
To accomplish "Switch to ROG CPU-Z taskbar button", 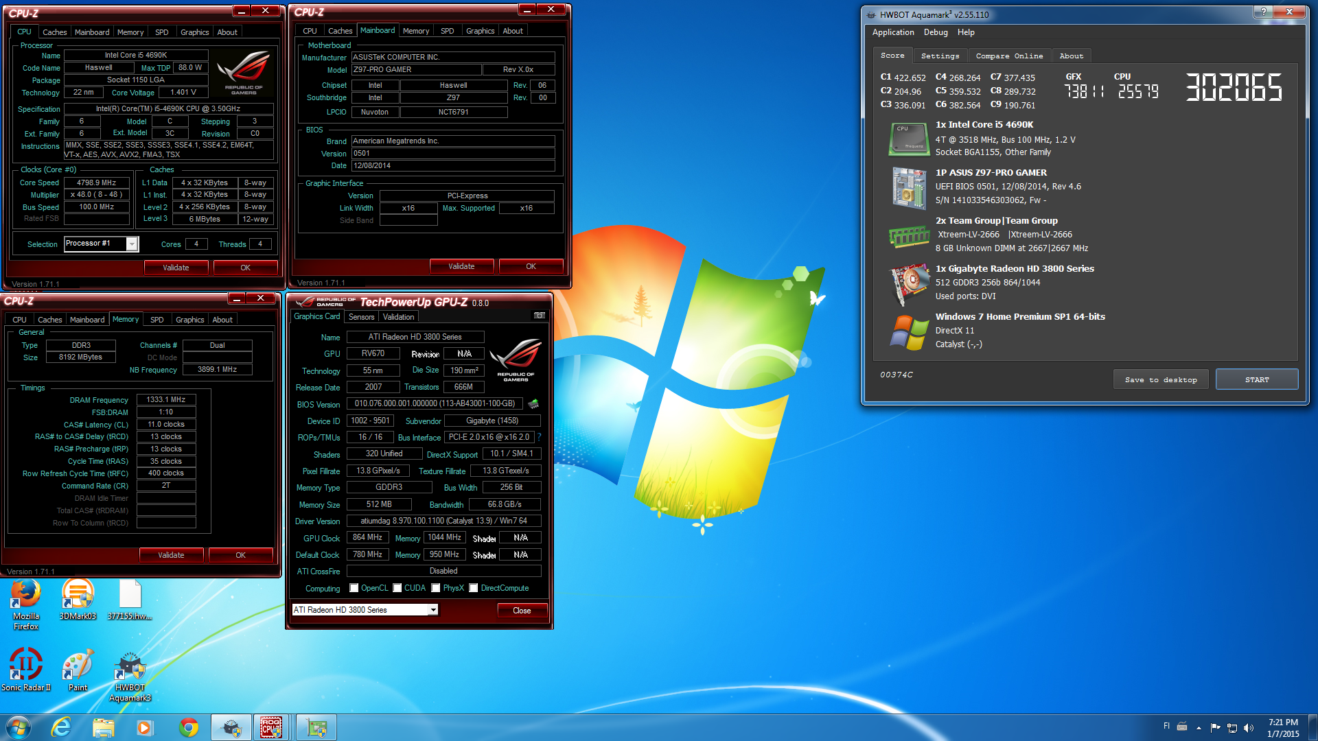I will 272,727.
